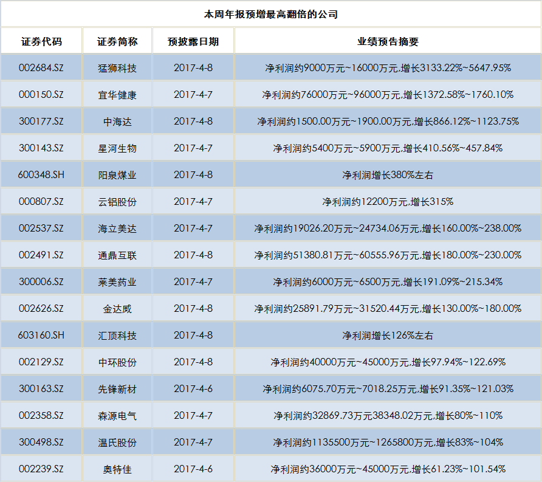Click stock code 002358.SZ
Screen dimensions: 542x482
point(41,415)
